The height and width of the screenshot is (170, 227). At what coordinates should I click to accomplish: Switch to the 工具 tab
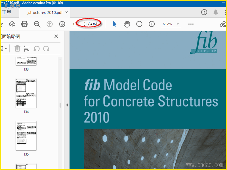[7, 12]
